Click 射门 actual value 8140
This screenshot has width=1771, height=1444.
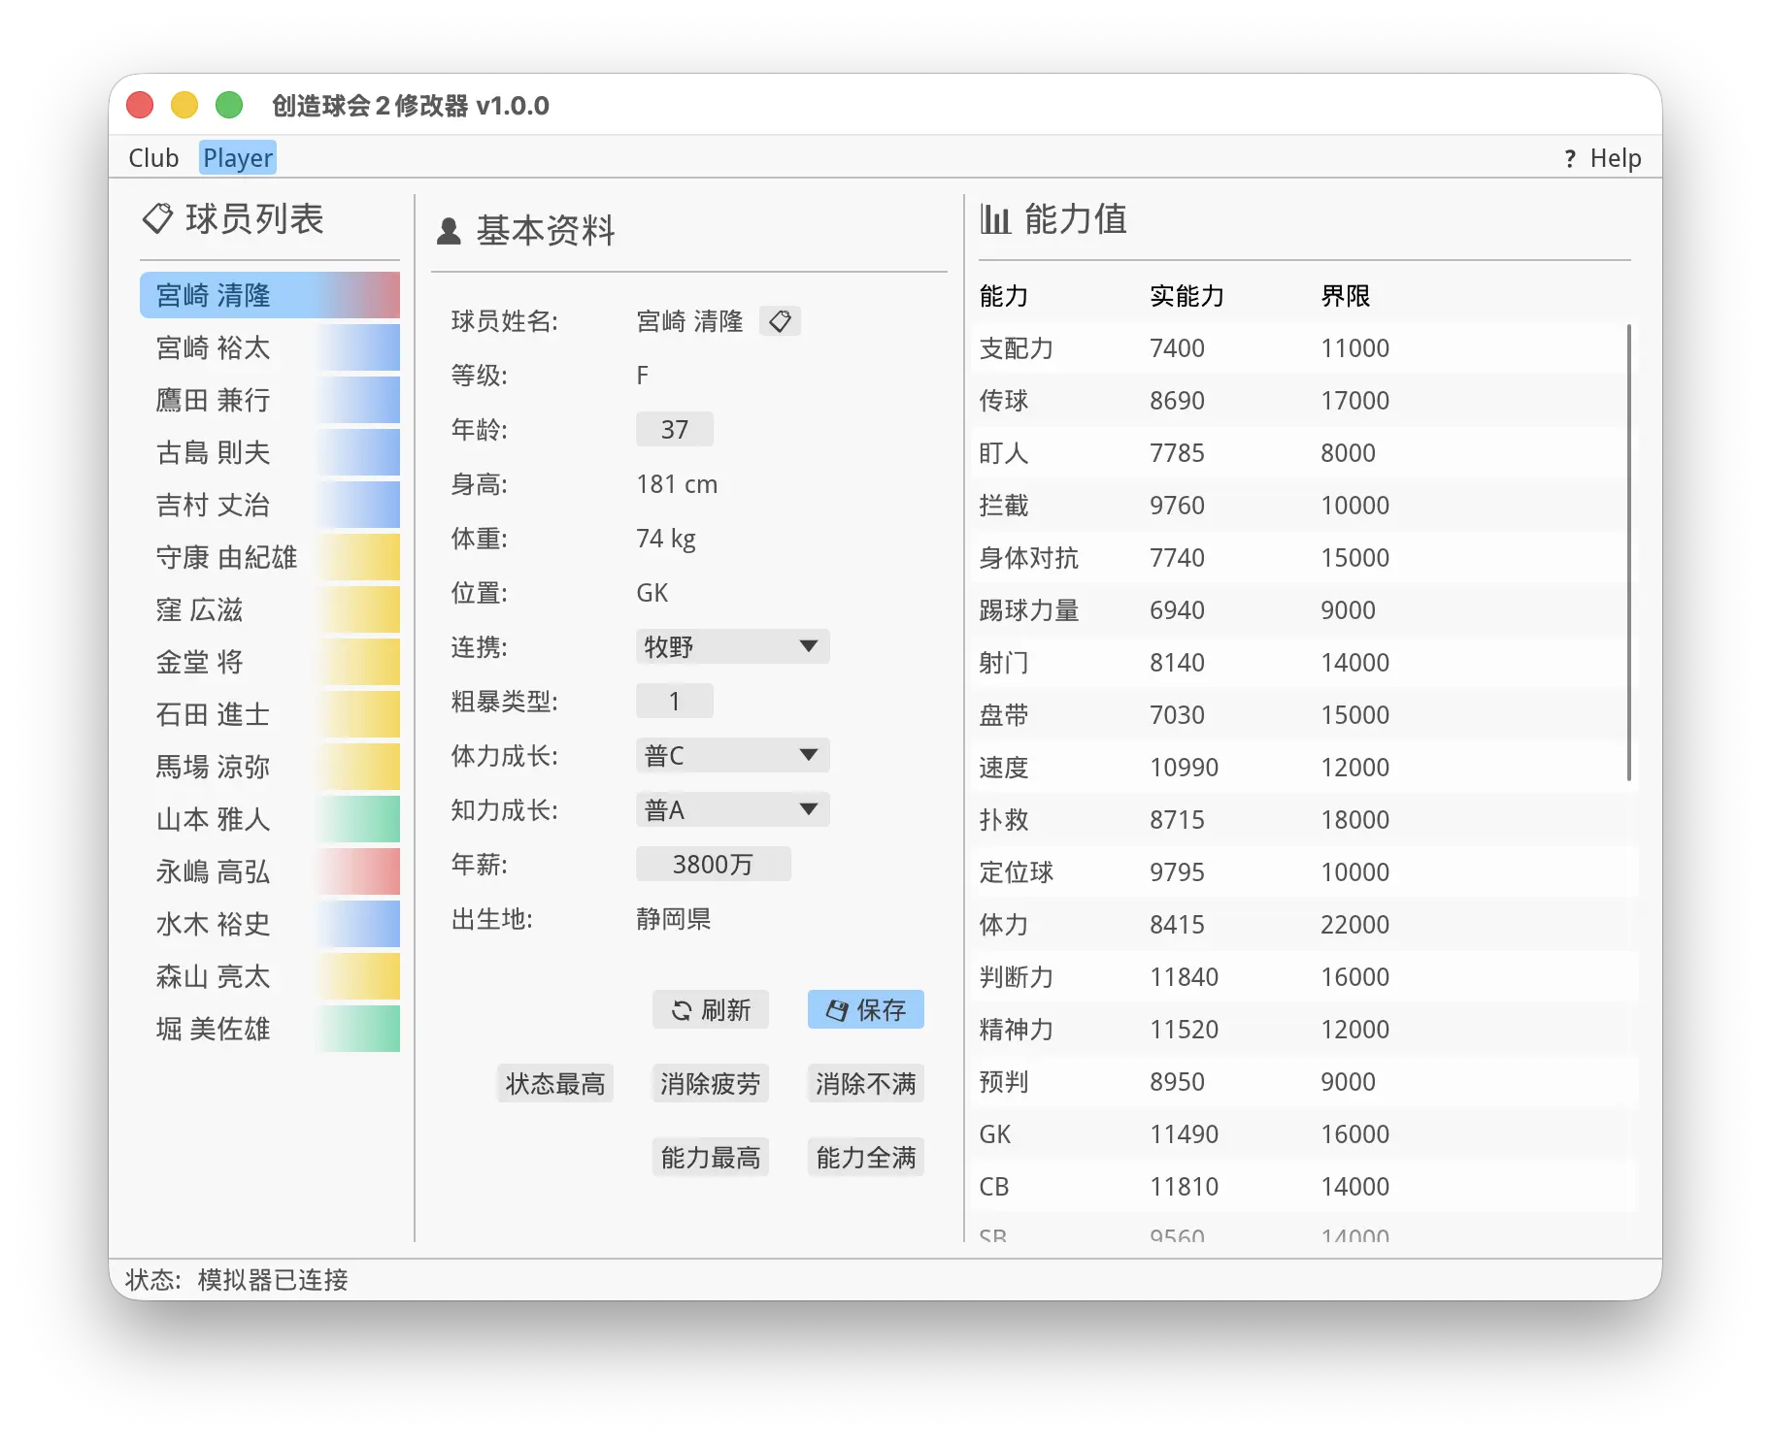1177,663
